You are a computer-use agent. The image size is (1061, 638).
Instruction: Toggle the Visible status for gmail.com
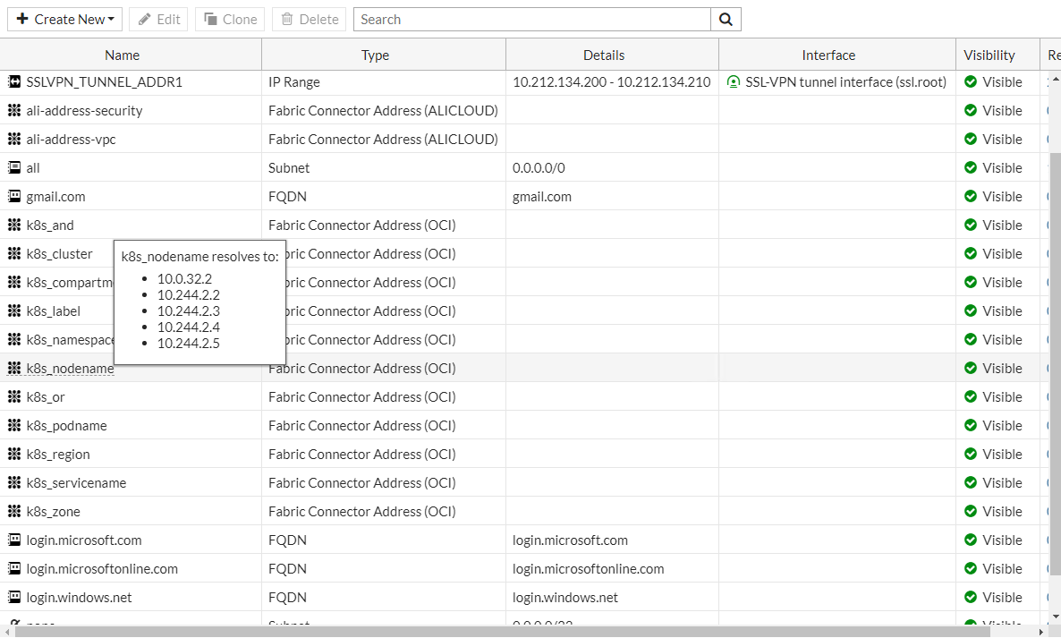coord(972,196)
